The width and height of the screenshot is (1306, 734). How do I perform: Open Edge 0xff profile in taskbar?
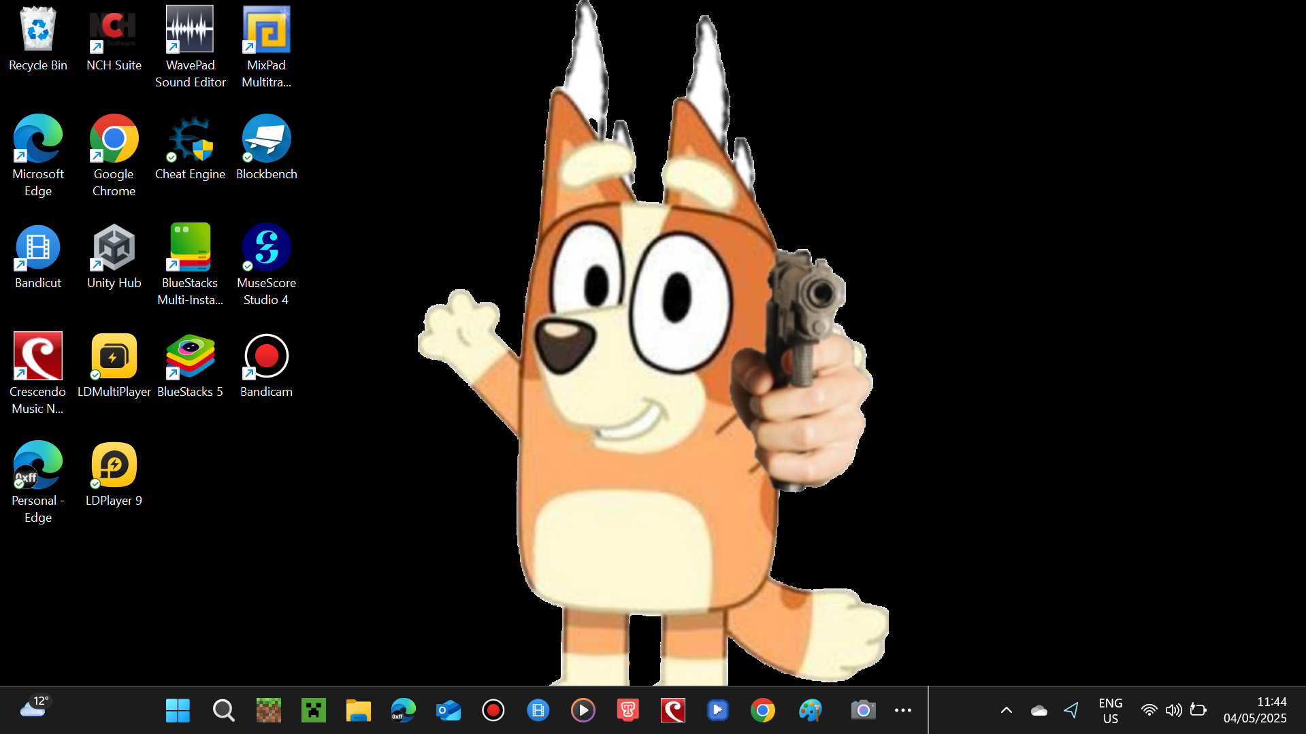click(404, 710)
